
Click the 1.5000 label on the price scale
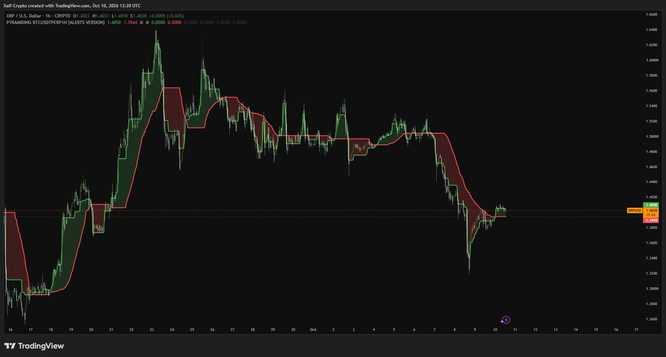[x=652, y=136]
